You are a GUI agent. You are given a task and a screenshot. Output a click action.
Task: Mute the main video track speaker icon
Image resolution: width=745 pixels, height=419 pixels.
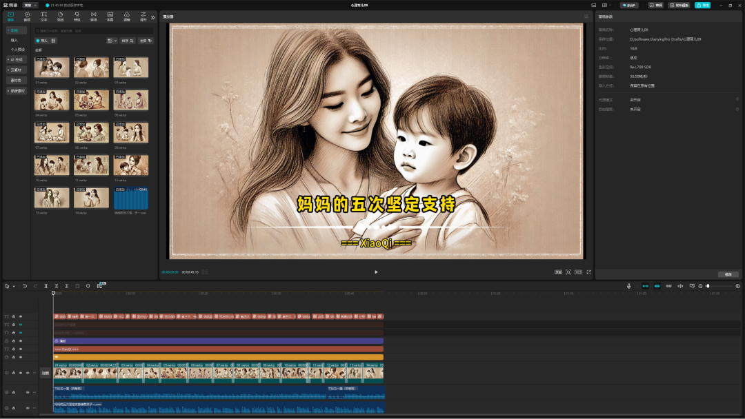coord(28,373)
